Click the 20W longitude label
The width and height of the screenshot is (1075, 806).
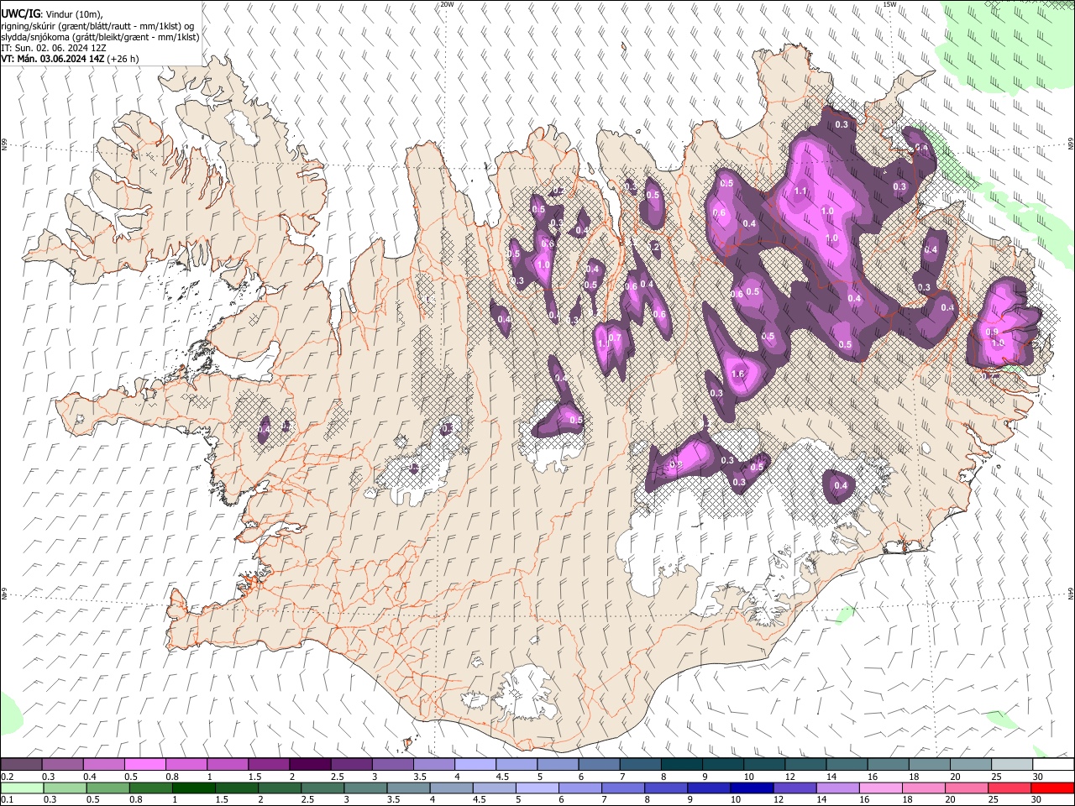click(447, 4)
